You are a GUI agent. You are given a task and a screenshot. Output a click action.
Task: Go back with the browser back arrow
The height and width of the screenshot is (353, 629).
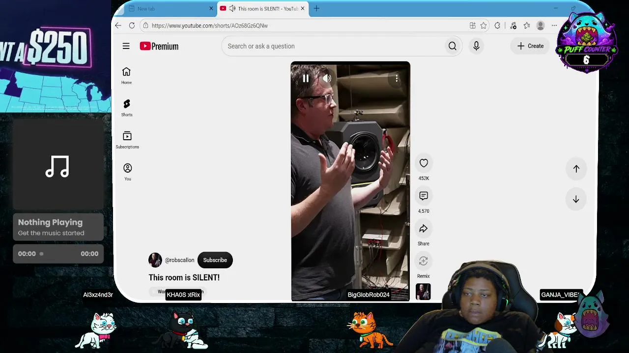coord(118,25)
